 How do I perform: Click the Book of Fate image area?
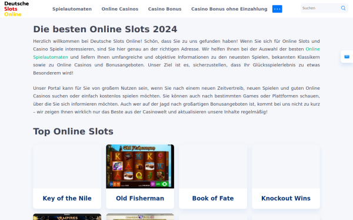point(213,167)
